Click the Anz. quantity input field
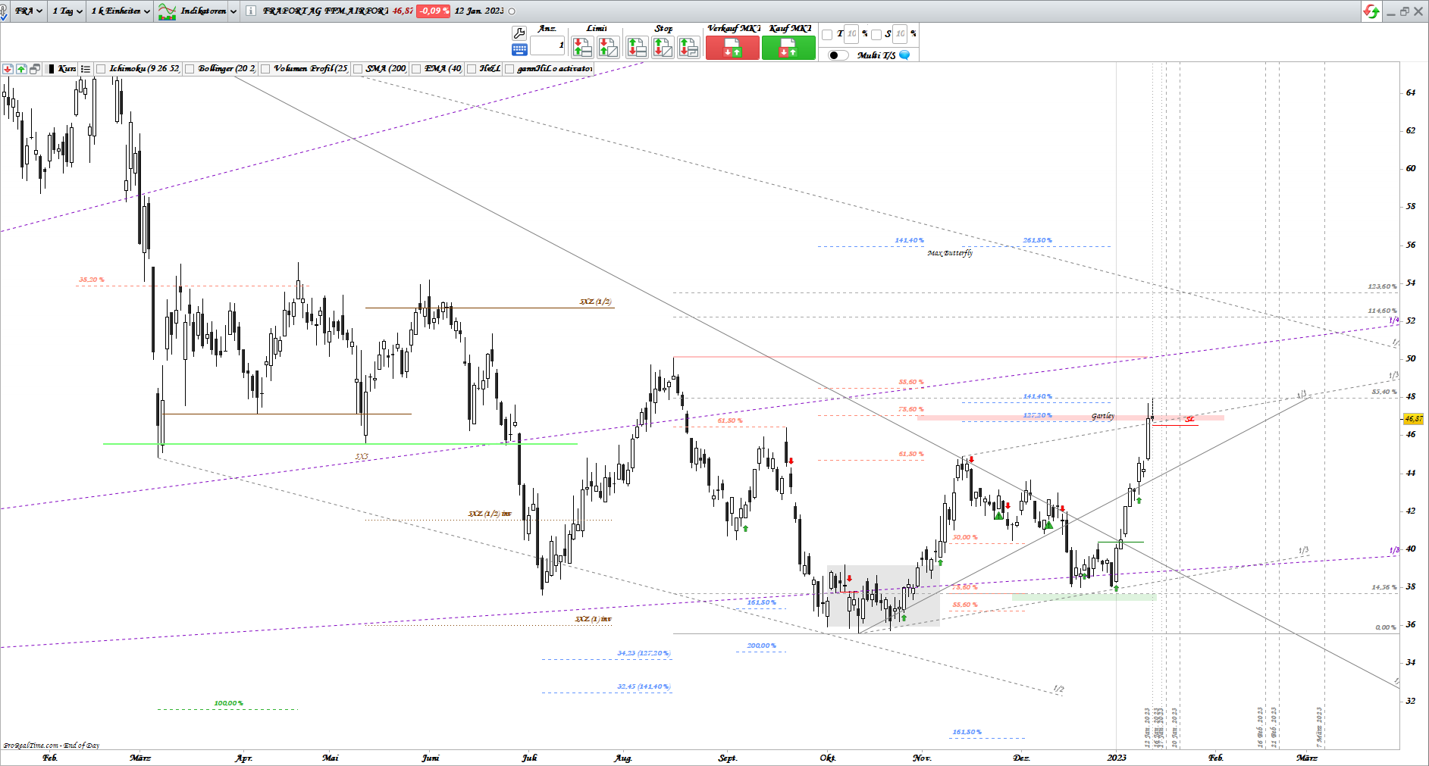The height and width of the screenshot is (766, 1429). [547, 46]
